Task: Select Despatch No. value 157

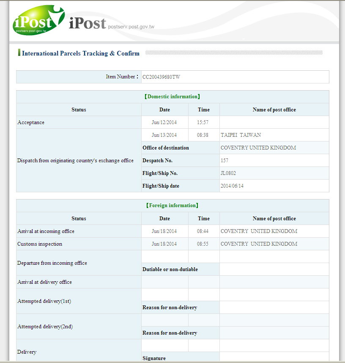Action: (225, 161)
